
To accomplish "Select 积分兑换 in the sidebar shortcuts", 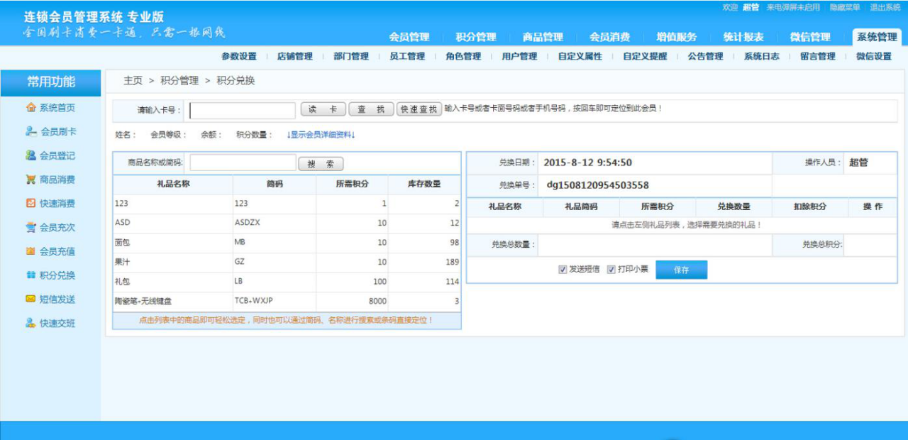I will click(50, 275).
